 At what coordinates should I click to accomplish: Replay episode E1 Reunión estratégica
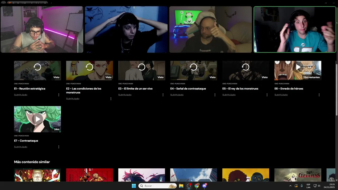click(x=37, y=67)
